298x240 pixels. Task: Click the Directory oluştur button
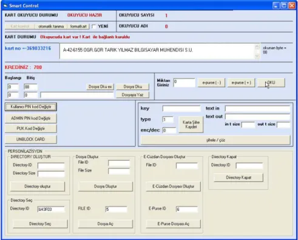pyautogui.click(x=38, y=186)
